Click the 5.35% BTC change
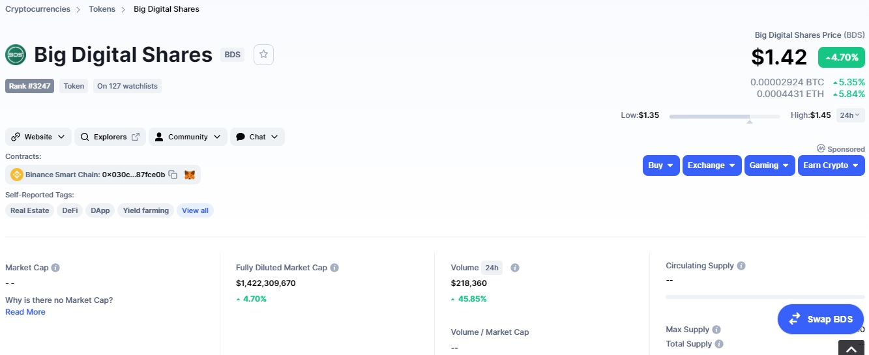The width and height of the screenshot is (869, 355). tap(849, 82)
